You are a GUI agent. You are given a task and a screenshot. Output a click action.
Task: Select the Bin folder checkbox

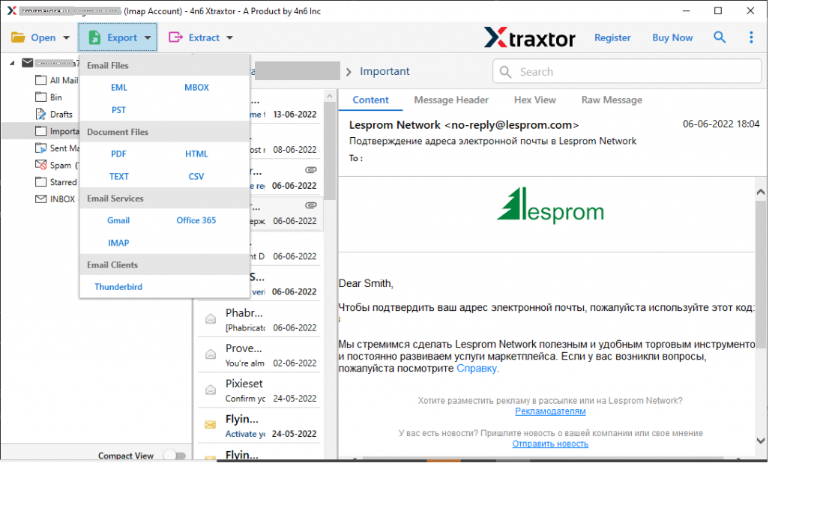pos(40,97)
